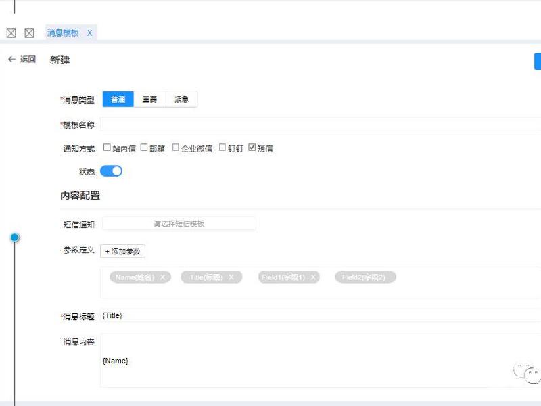Select 普通 message type
This screenshot has height=406, width=541.
(x=118, y=99)
